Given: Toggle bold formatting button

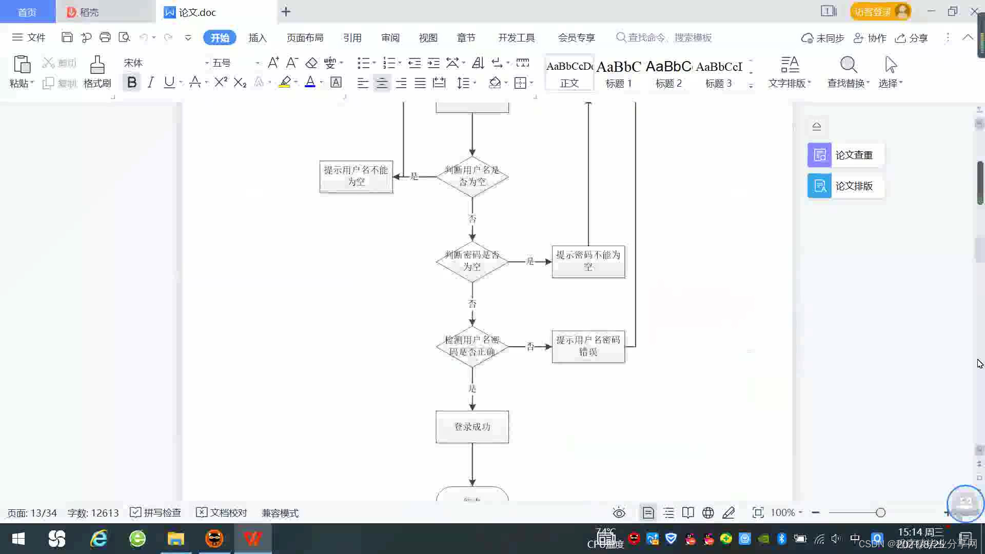Looking at the screenshot, I should pos(131,82).
